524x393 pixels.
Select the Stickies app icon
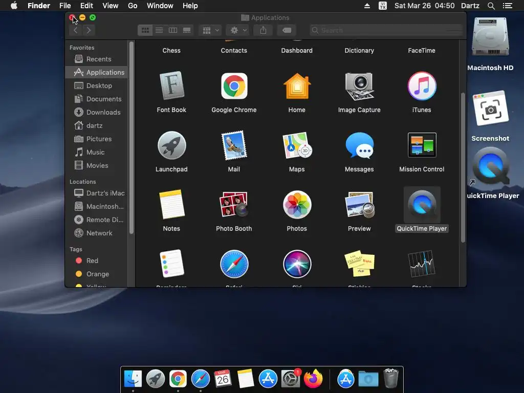pyautogui.click(x=359, y=264)
